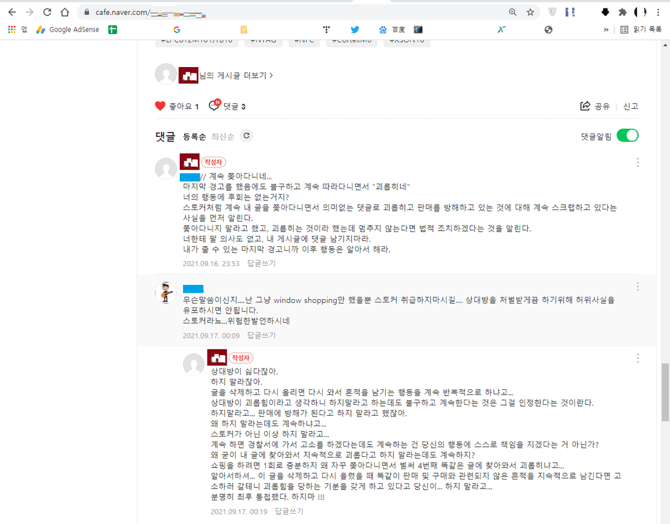The height and width of the screenshot is (524, 670).
Task: Reload the page in Chrome
Action: [47, 12]
